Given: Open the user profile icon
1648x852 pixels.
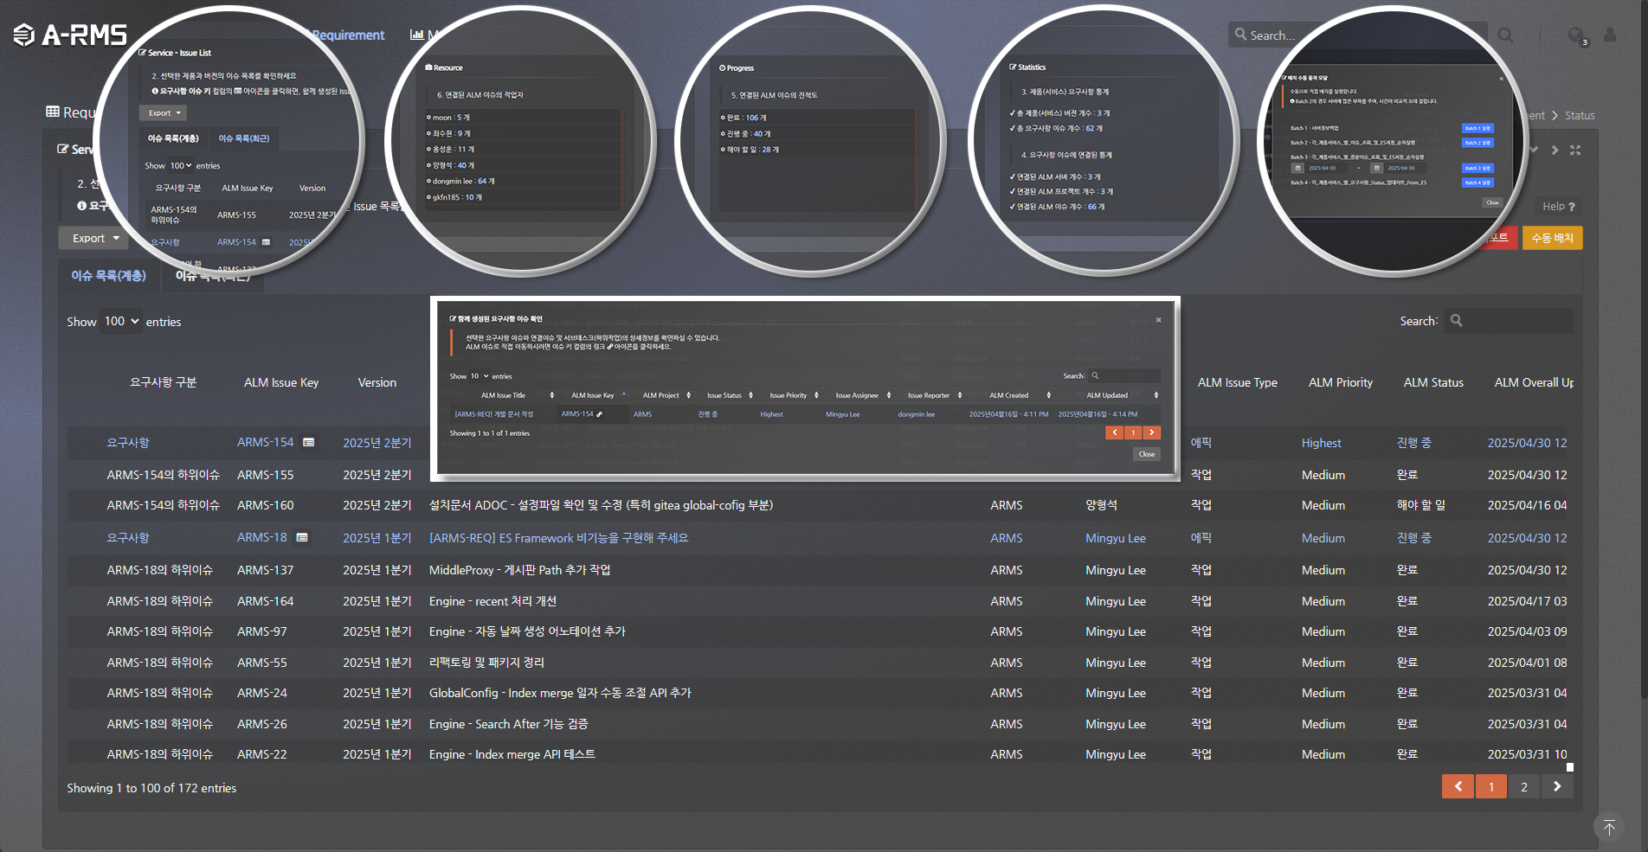Looking at the screenshot, I should [1610, 35].
